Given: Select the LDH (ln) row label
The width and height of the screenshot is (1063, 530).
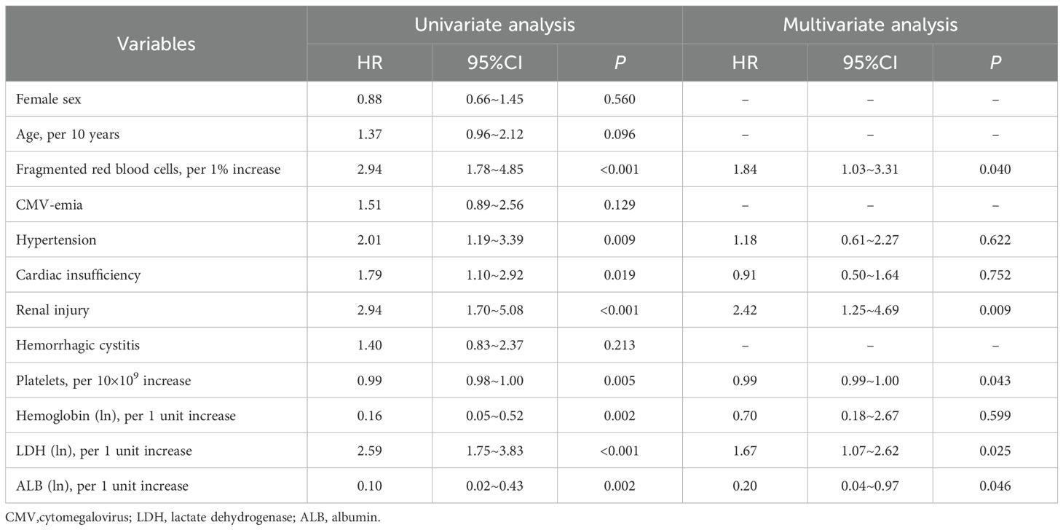Looking at the screenshot, I should [106, 451].
